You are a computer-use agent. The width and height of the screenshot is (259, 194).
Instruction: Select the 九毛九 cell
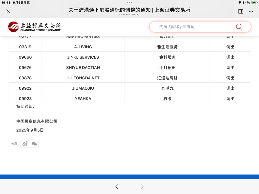pos(167,88)
